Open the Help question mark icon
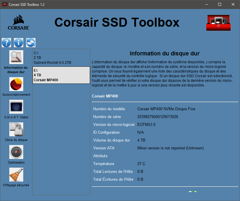The image size is (240, 201). [6, 43]
